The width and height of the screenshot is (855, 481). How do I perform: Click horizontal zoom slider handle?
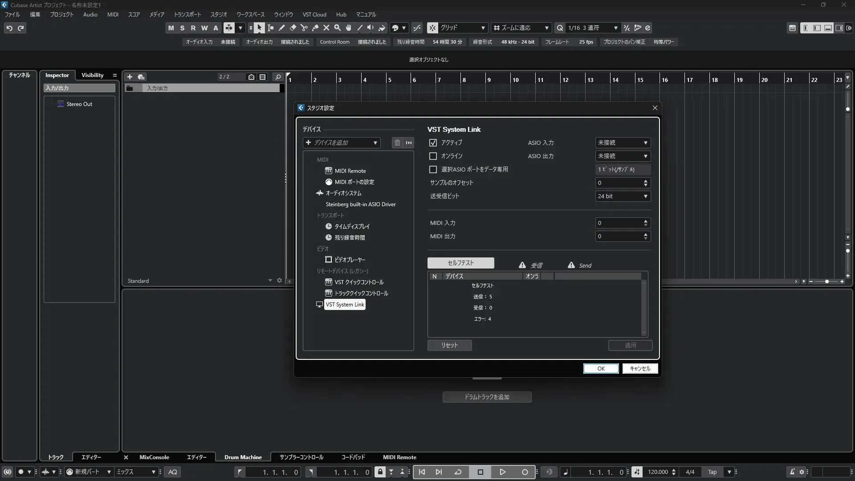827,281
